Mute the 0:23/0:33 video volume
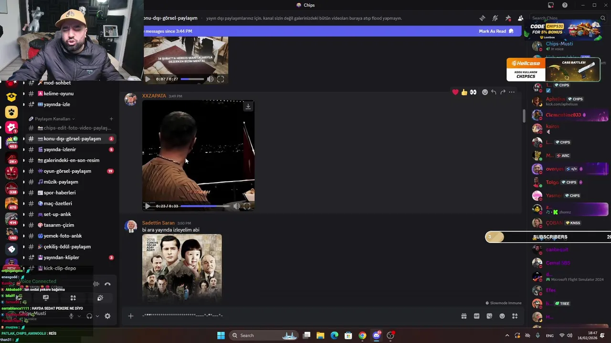This screenshot has width=611, height=343. pyautogui.click(x=237, y=206)
